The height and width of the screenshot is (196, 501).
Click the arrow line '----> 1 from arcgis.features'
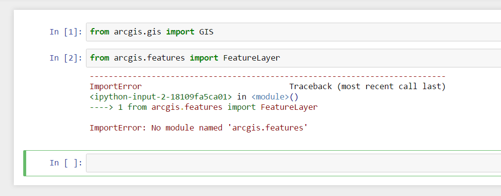[x=204, y=107]
